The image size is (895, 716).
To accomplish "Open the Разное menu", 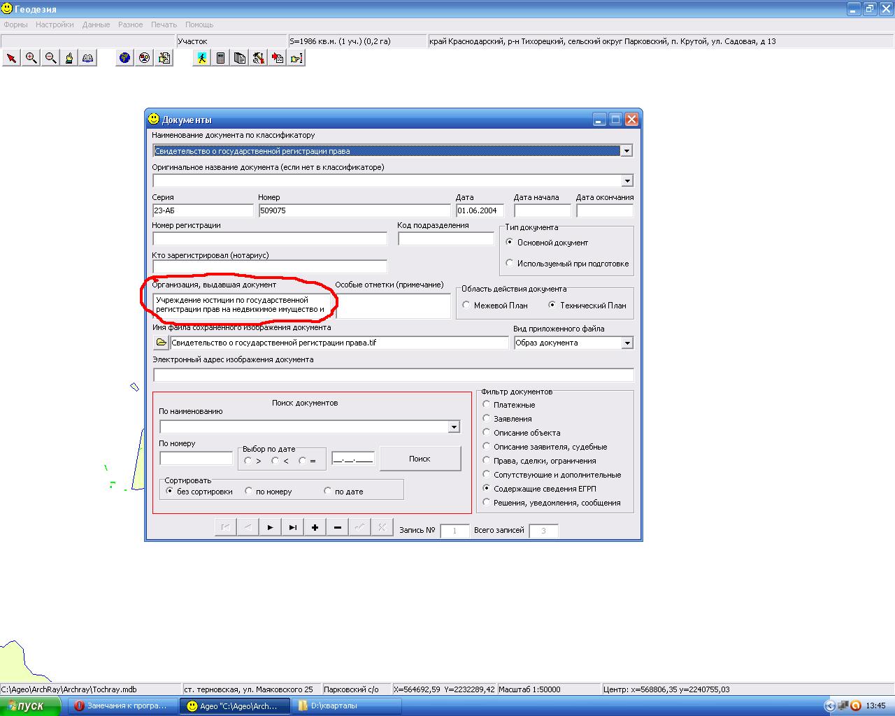I will click(130, 24).
